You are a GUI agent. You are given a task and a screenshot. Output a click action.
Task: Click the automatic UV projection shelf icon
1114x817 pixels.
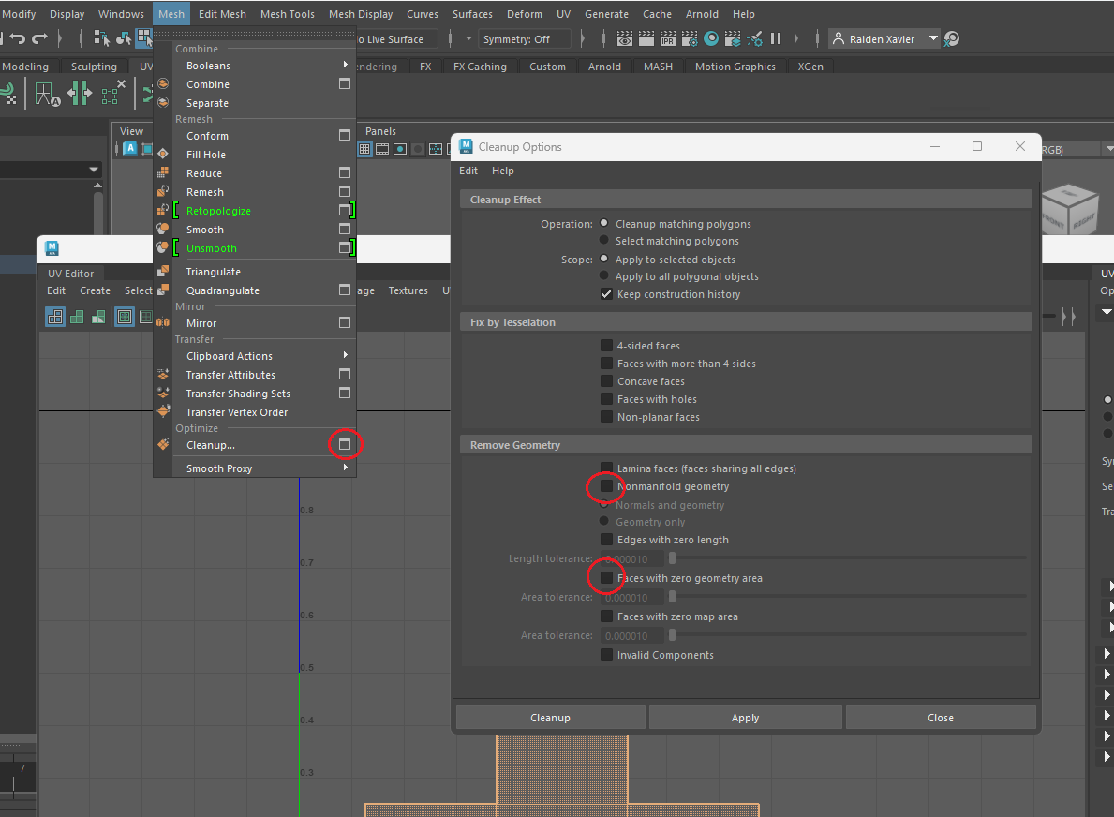[48, 93]
